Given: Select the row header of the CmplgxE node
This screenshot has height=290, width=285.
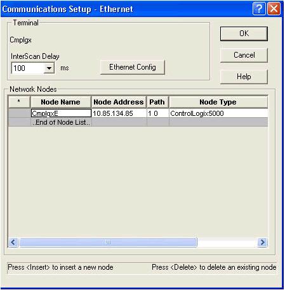Looking at the screenshot, I should [x=20, y=113].
